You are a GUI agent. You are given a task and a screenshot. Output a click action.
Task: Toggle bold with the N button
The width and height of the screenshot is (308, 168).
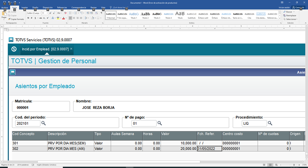[28, 18]
